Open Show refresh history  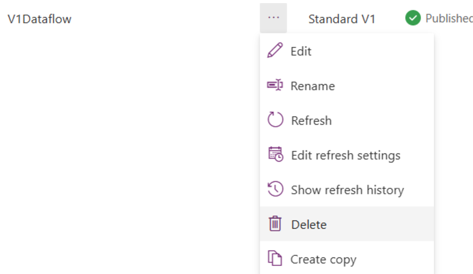(347, 190)
